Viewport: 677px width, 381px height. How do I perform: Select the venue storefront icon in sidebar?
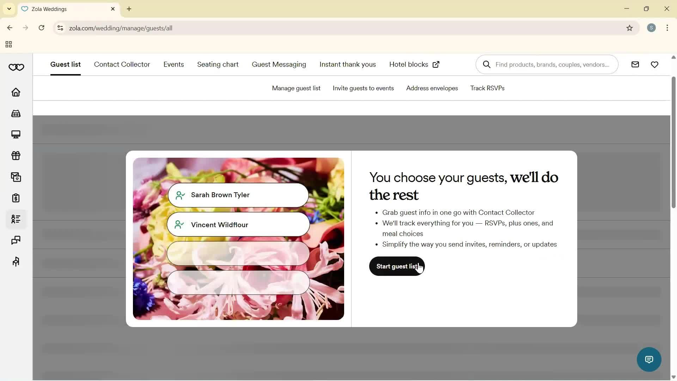(16, 113)
